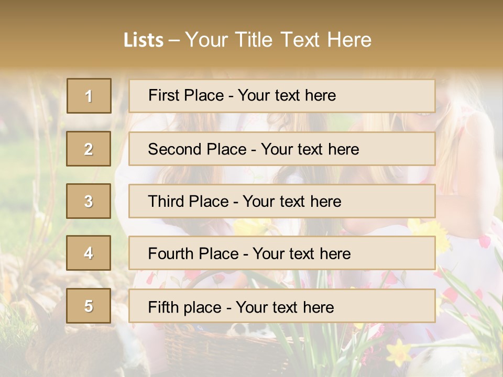The image size is (503, 377).
Task: Select the First Place text bar
Action: point(282,96)
